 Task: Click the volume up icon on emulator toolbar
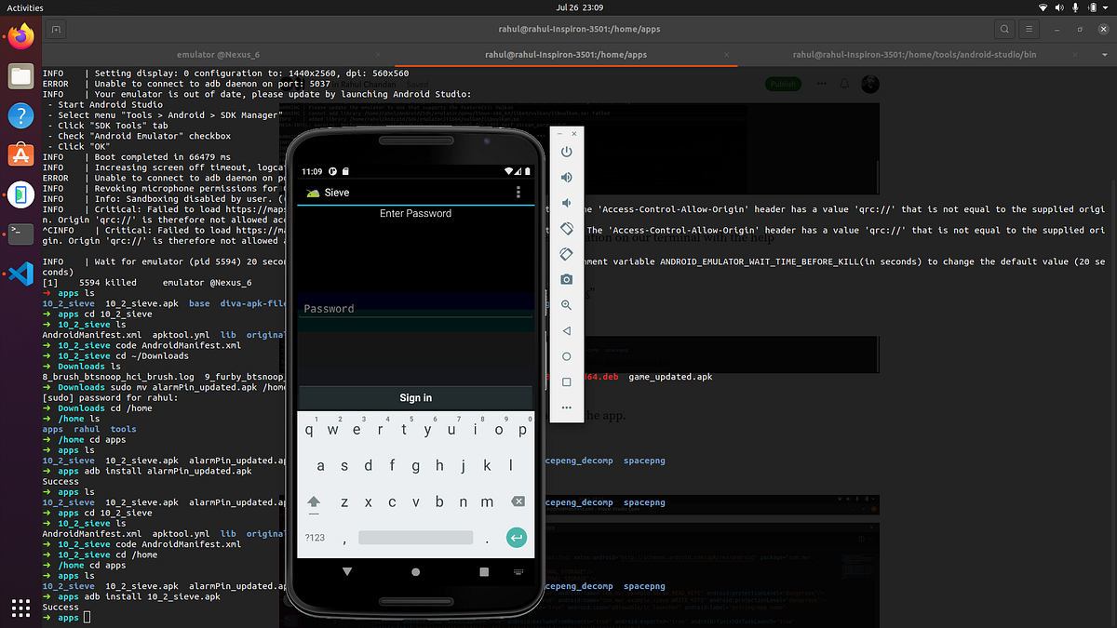tap(566, 177)
